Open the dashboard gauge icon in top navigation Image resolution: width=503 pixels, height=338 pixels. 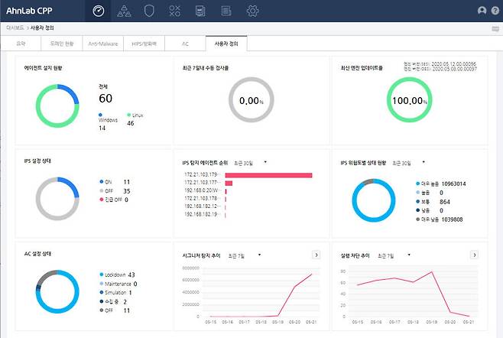[x=98, y=11]
